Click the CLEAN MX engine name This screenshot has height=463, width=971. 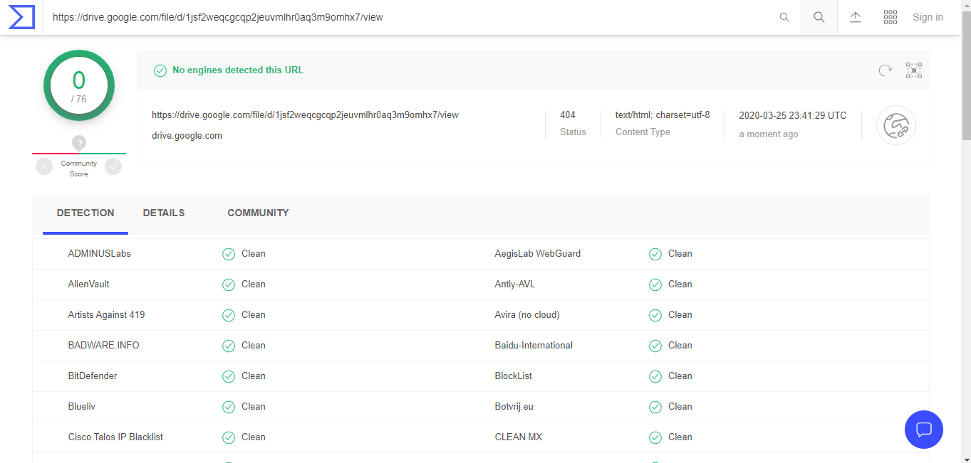519,437
